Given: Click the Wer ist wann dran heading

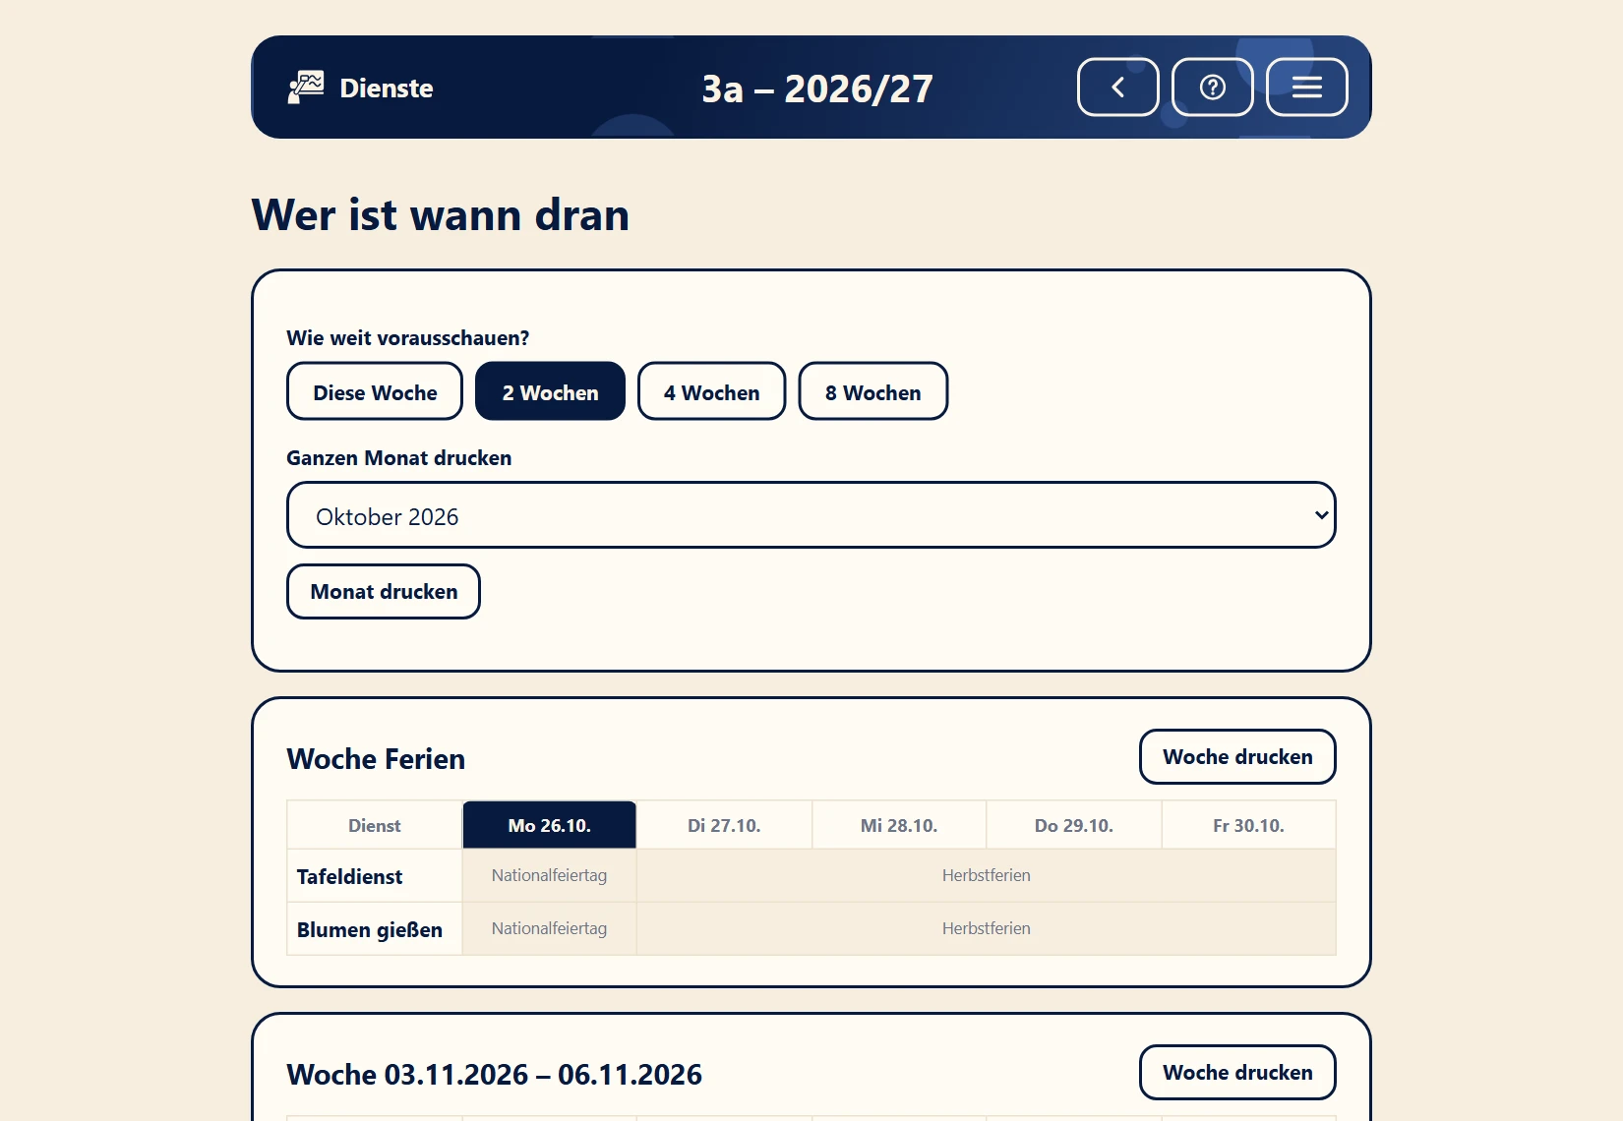Looking at the screenshot, I should click(x=440, y=214).
